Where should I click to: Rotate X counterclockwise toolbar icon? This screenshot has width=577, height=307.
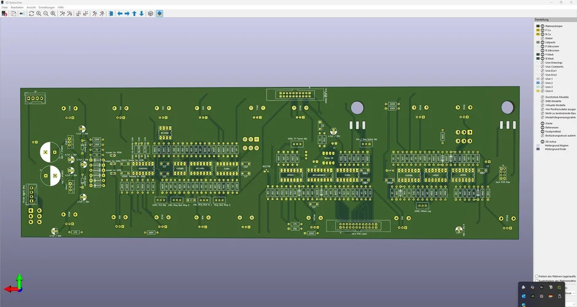(x=69, y=14)
